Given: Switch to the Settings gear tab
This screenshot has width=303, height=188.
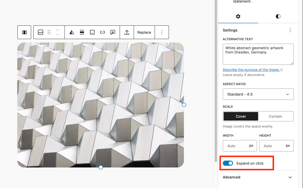Looking at the screenshot, I should [238, 17].
